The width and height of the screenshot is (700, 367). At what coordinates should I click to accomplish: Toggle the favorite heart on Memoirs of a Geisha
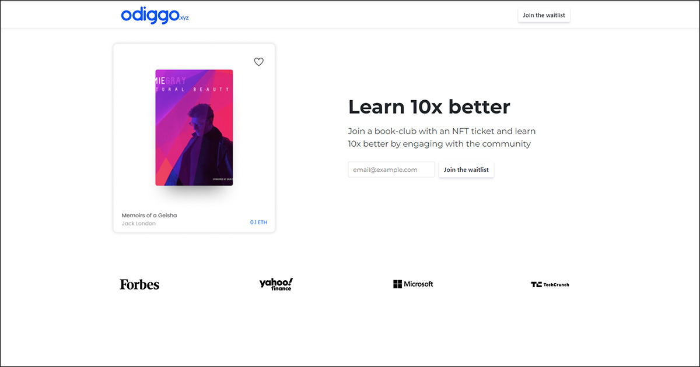(x=258, y=61)
